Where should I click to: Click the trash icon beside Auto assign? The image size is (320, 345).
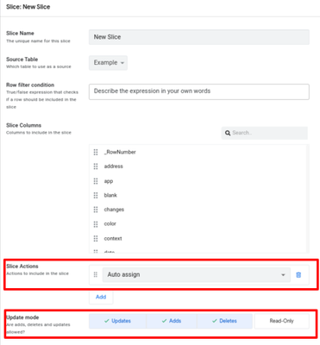[298, 275]
